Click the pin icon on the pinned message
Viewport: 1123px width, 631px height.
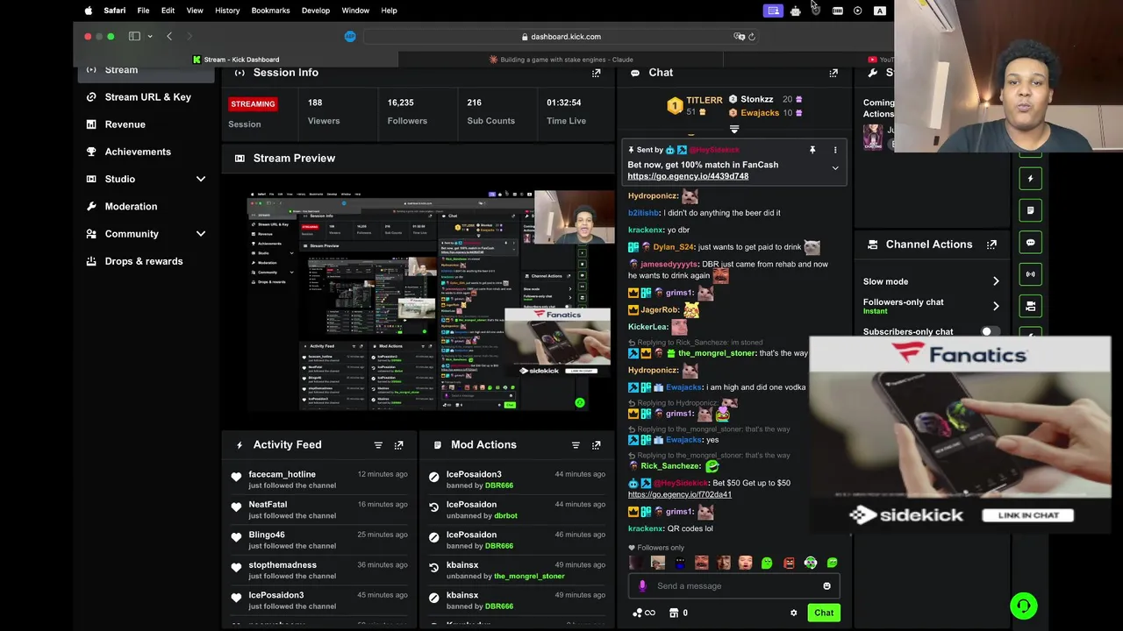[812, 150]
